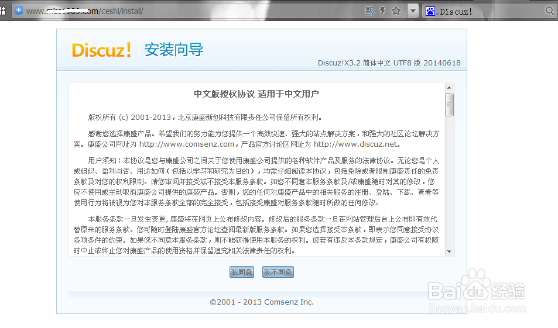Screen dimensions: 558x328
Task: Click the title 中文版授权协议 适用于中文用户
Action: coord(256,94)
